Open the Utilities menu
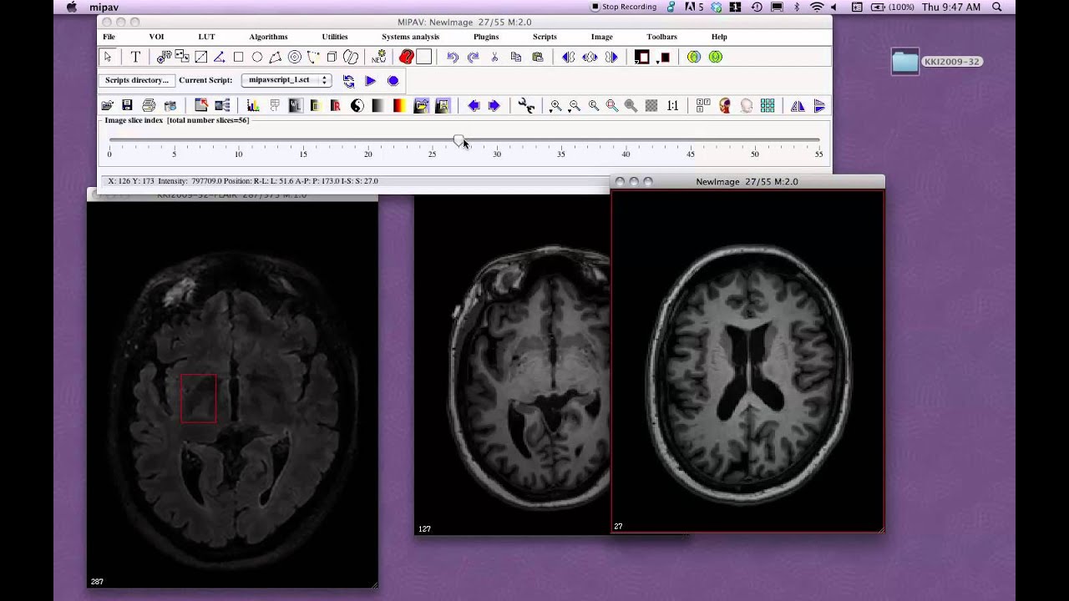1069x601 pixels. tap(335, 37)
